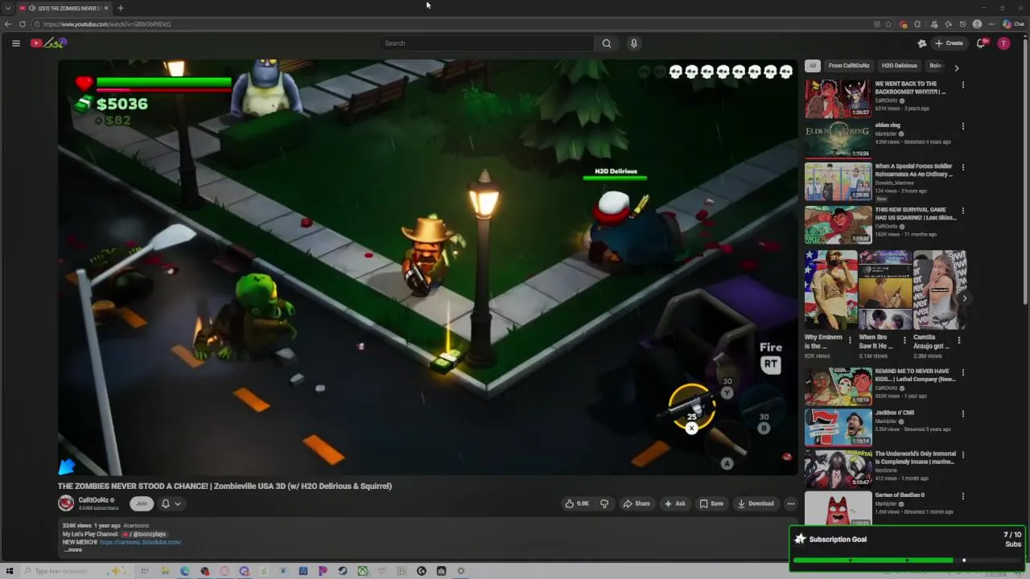This screenshot has height=579, width=1030.
Task: Click the Create video button
Action: point(949,43)
